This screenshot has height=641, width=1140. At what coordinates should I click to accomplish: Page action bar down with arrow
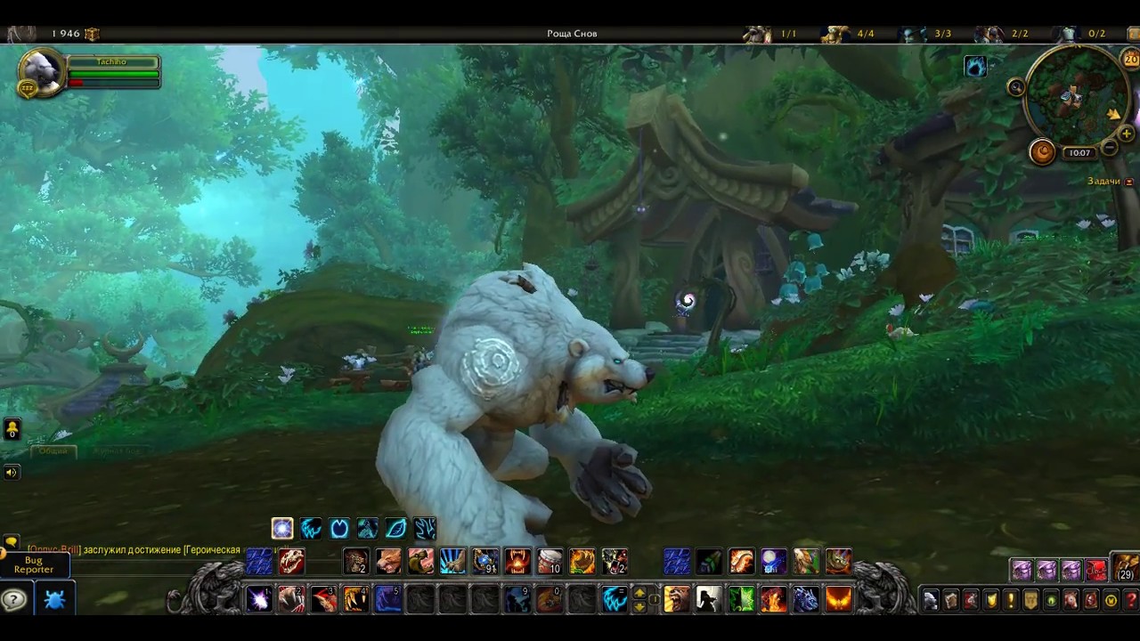pos(639,605)
